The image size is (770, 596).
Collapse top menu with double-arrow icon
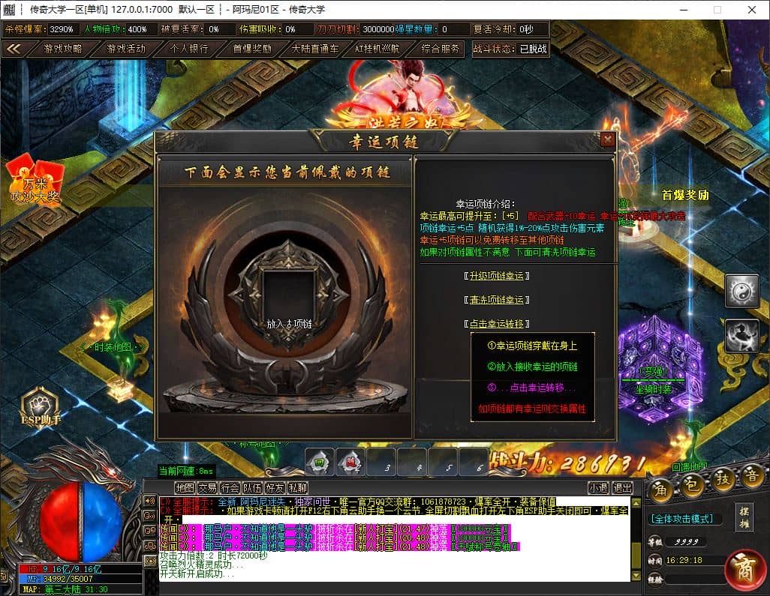14,49
